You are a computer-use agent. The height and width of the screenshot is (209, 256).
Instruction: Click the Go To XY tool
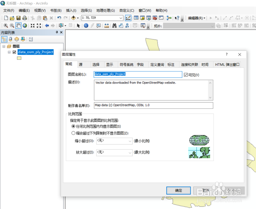pos(127,25)
